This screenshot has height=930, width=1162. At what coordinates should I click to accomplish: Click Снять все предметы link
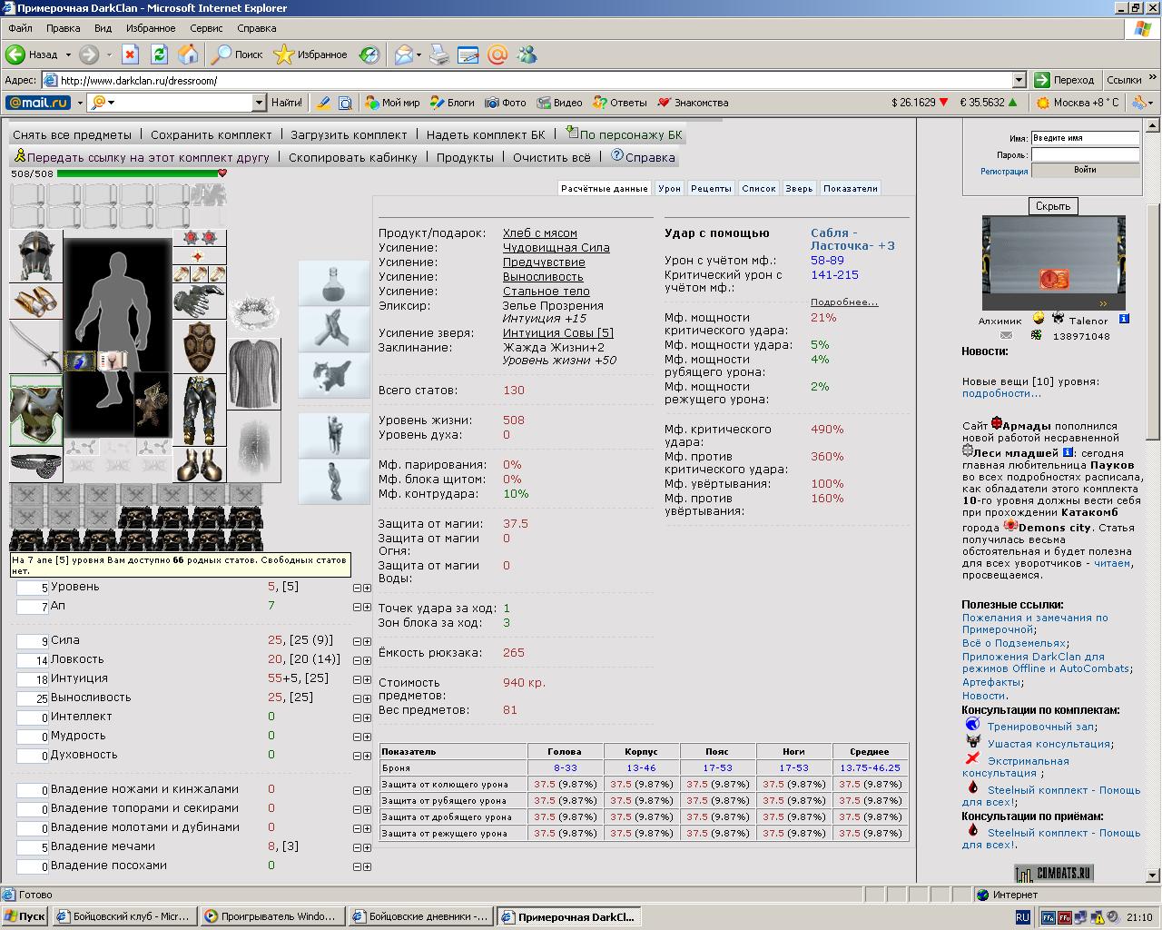[x=73, y=134]
